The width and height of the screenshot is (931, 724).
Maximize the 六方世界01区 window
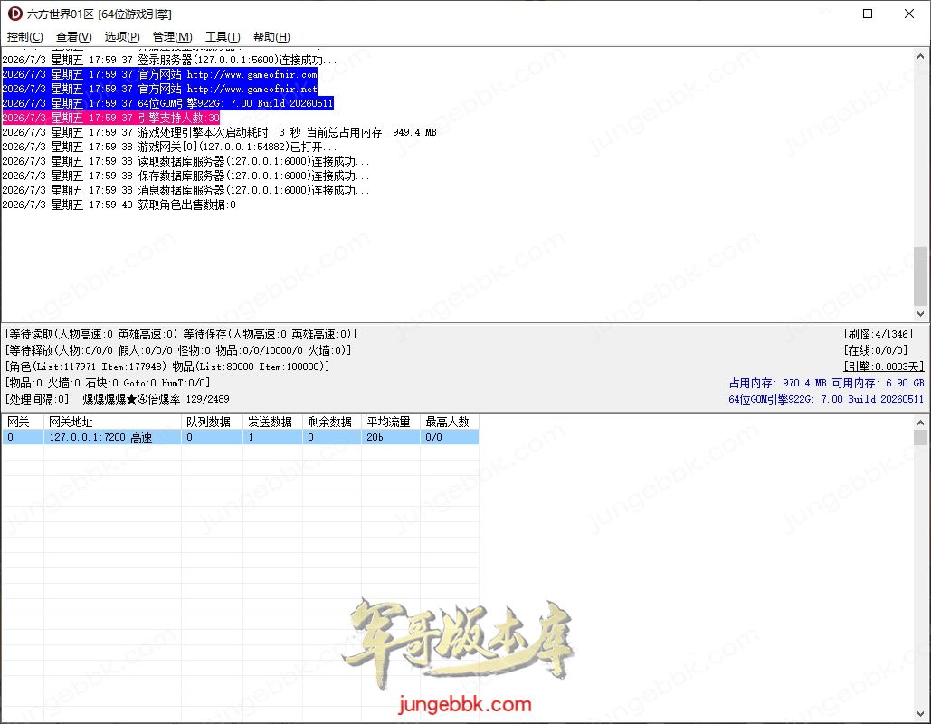tap(868, 14)
